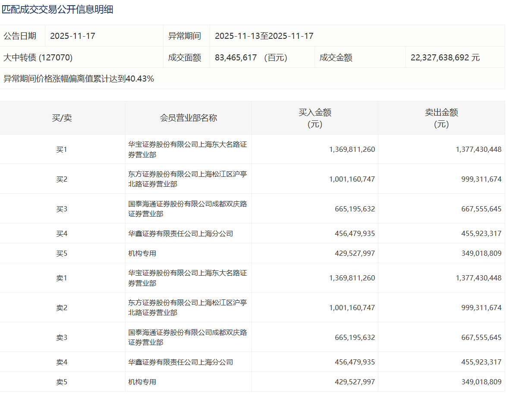Click the 买入金额 (元) column header

(315, 118)
